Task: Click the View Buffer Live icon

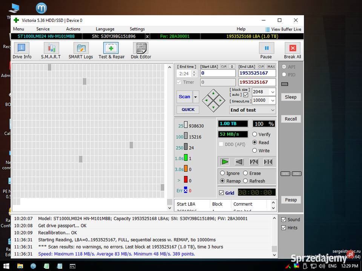Action: 267,29
